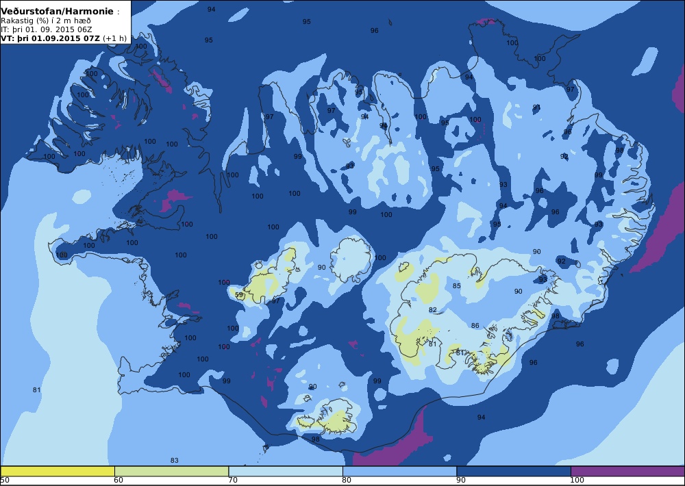The image size is (685, 486).
Task: Click the legend scale label '50'
Action: [4, 481]
